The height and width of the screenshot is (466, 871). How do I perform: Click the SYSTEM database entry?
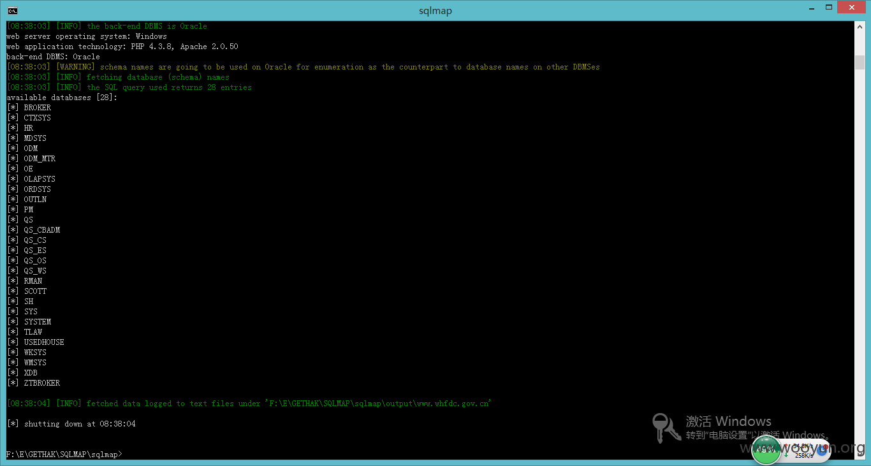[x=29, y=322]
